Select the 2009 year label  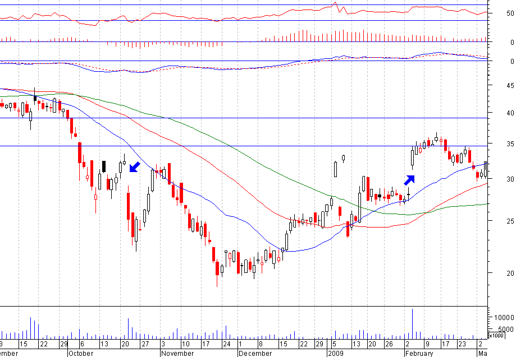coord(336,354)
